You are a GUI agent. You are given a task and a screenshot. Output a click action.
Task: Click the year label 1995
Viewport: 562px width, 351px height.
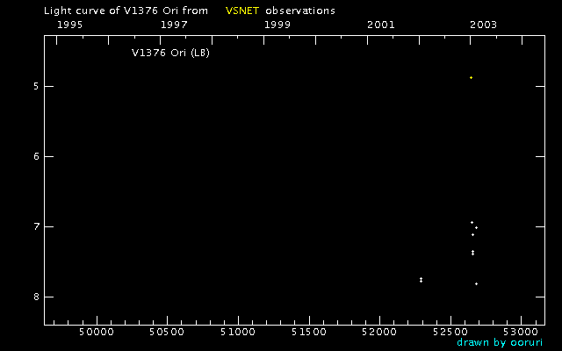70,25
